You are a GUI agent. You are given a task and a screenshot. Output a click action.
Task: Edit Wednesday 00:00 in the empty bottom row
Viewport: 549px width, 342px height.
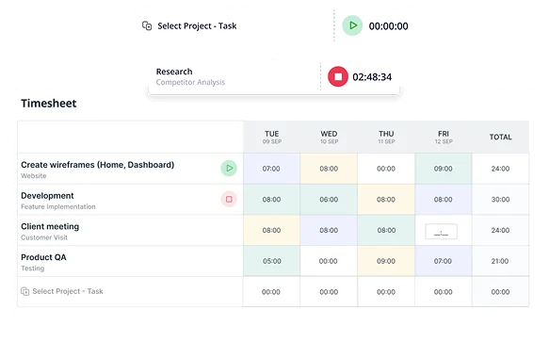click(329, 292)
